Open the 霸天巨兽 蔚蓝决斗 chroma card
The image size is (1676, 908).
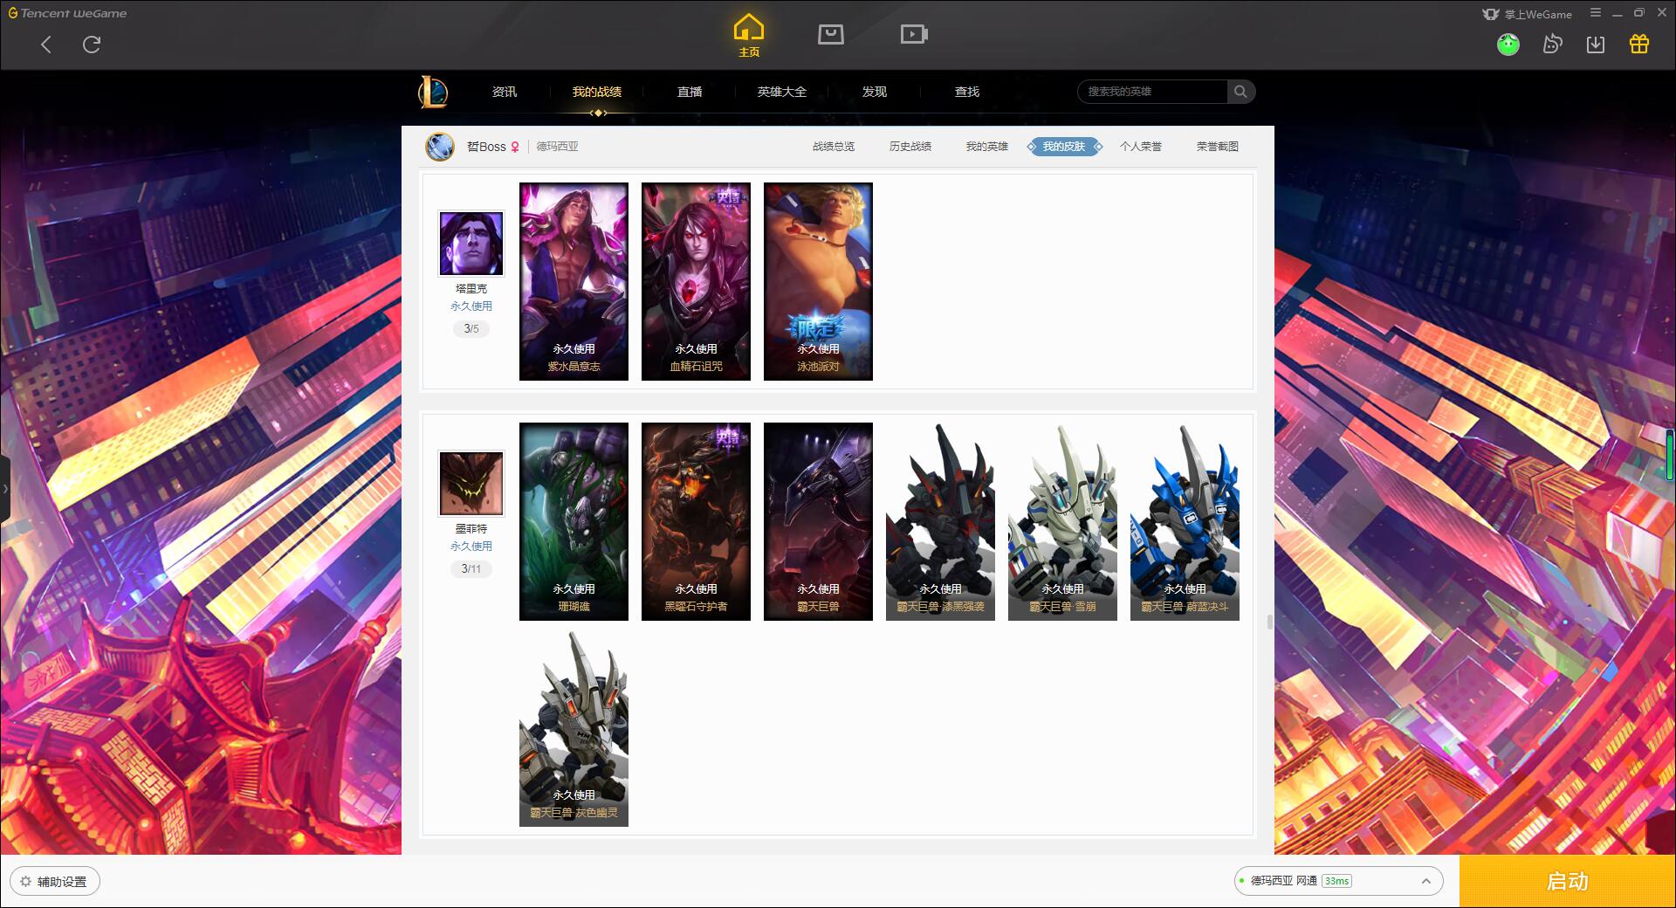coord(1185,521)
